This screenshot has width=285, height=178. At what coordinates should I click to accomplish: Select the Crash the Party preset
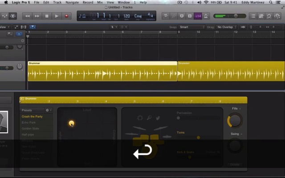pyautogui.click(x=32, y=117)
